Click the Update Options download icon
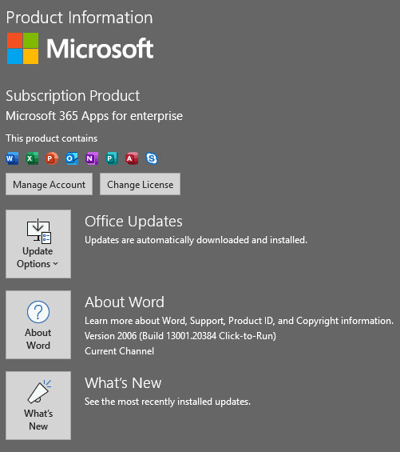Screen dimensions: 400x452 (39, 231)
